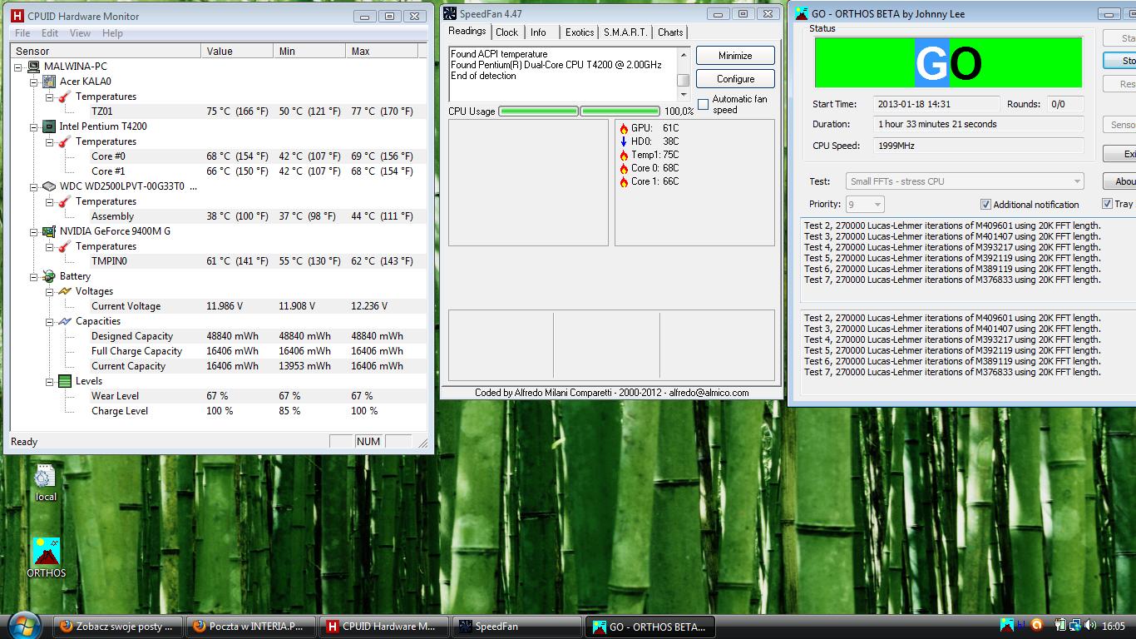The height and width of the screenshot is (639, 1136).
Task: Click the SpeedFan taskbar button
Action: (x=516, y=627)
